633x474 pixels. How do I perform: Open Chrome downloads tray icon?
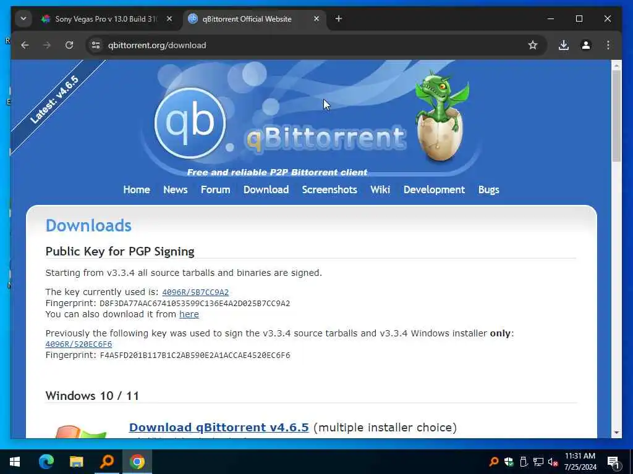[x=564, y=45]
